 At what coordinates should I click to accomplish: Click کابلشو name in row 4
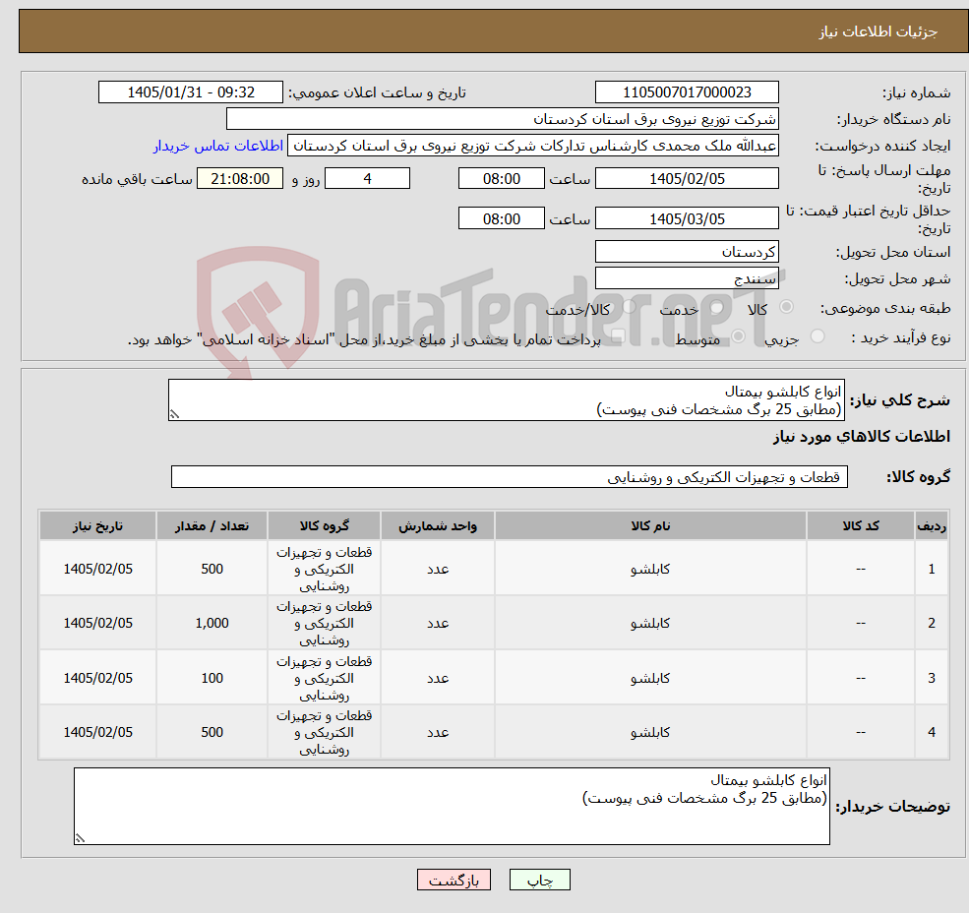pos(650,733)
